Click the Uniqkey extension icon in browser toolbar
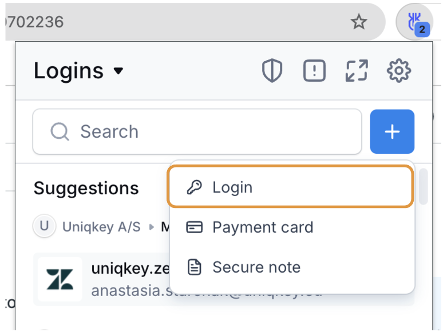The height and width of the screenshot is (336, 443). pos(414,22)
